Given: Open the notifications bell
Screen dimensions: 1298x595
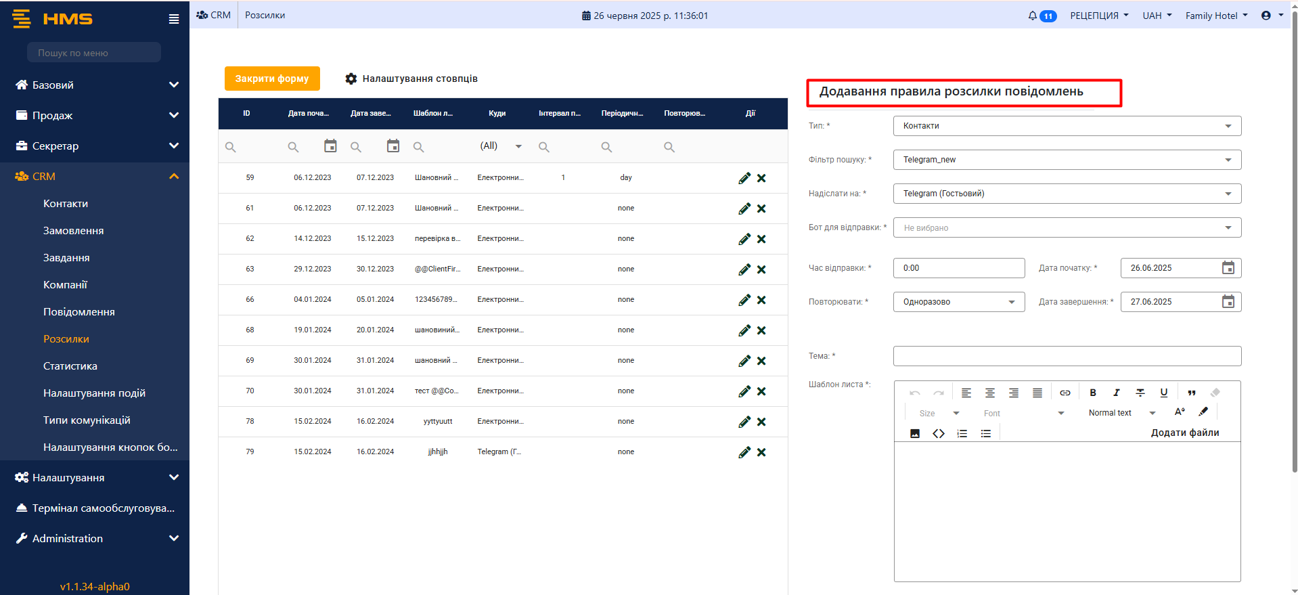Looking at the screenshot, I should pyautogui.click(x=1032, y=16).
